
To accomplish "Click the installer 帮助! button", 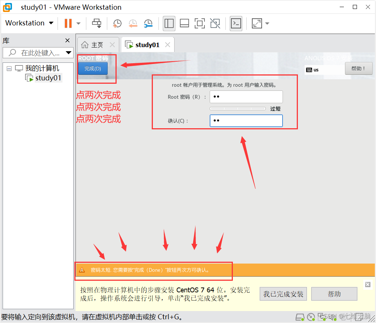I will [x=358, y=68].
